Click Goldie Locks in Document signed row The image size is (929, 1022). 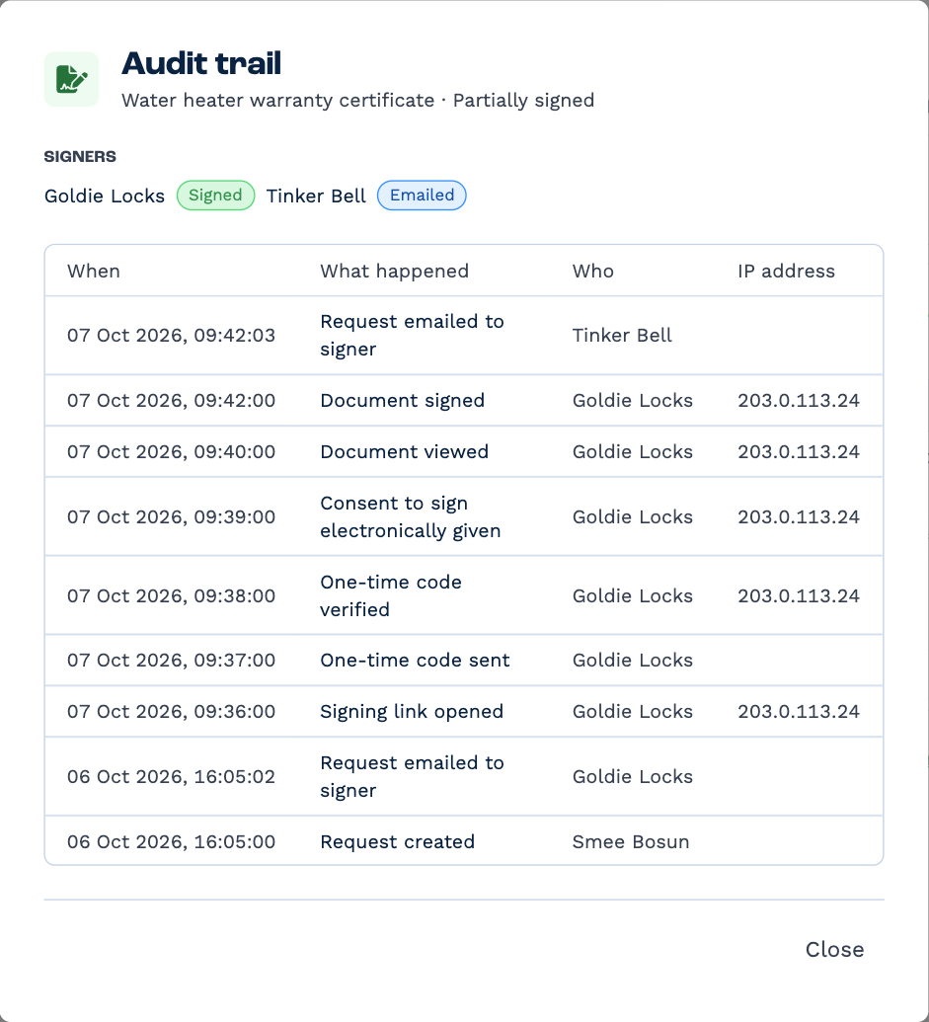633,400
